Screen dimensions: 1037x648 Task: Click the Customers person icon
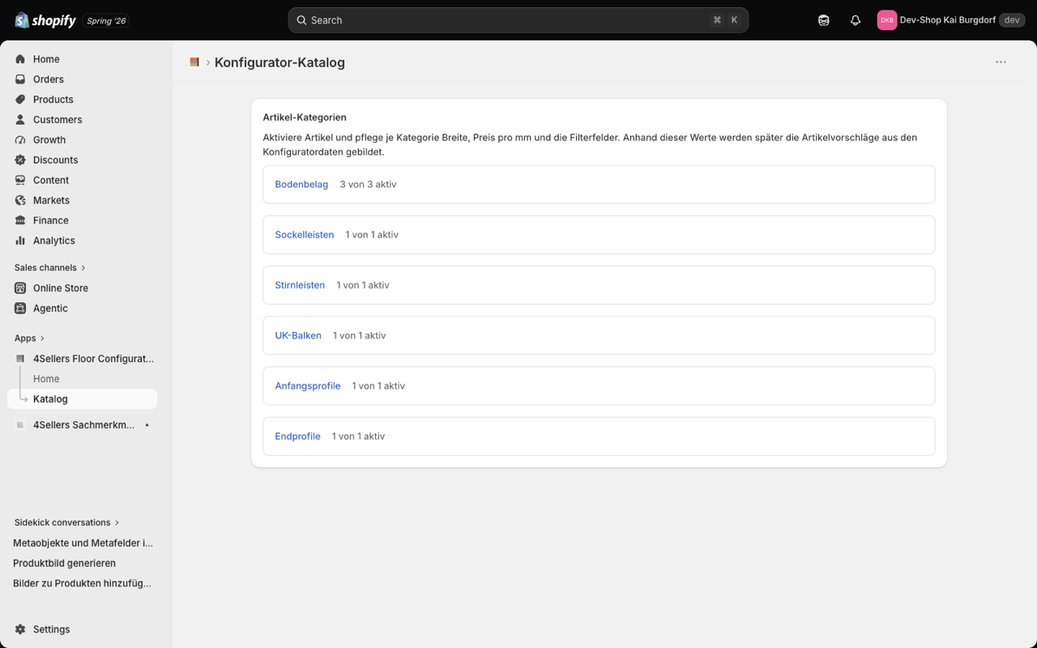coord(20,120)
